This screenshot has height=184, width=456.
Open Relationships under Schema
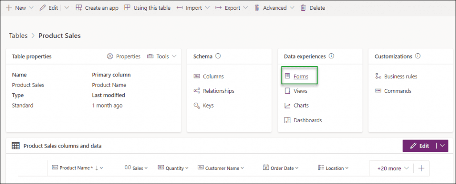pyautogui.click(x=218, y=91)
